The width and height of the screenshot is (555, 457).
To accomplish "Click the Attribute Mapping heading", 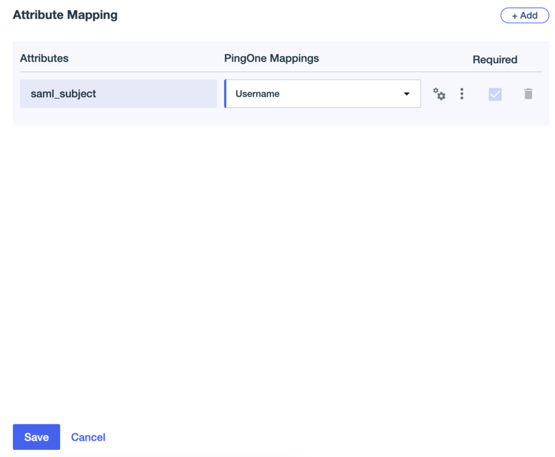I will coord(65,15).
